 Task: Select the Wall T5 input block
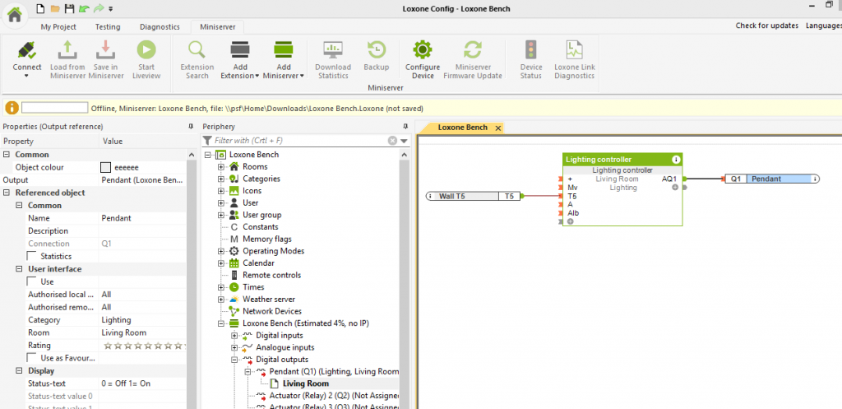pyautogui.click(x=473, y=196)
